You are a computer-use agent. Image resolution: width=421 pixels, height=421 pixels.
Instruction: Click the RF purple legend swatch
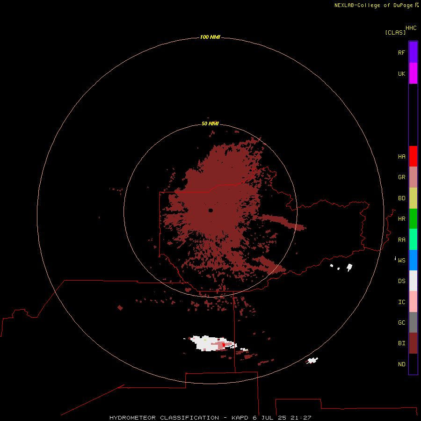(x=413, y=52)
